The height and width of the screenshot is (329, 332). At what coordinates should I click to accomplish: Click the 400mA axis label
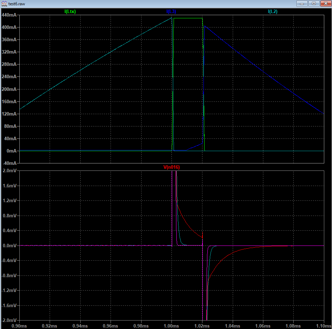click(9, 27)
